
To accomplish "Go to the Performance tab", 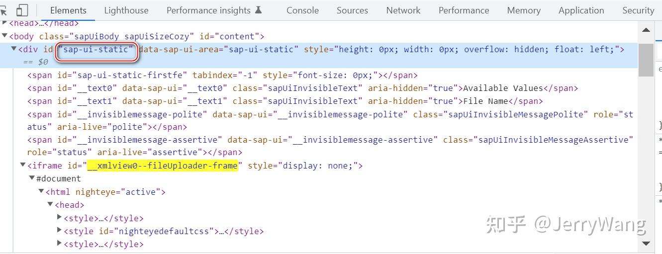I will point(464,10).
